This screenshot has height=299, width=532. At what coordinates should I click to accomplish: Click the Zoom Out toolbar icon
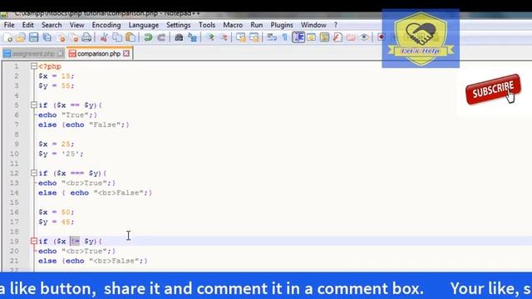point(224,37)
